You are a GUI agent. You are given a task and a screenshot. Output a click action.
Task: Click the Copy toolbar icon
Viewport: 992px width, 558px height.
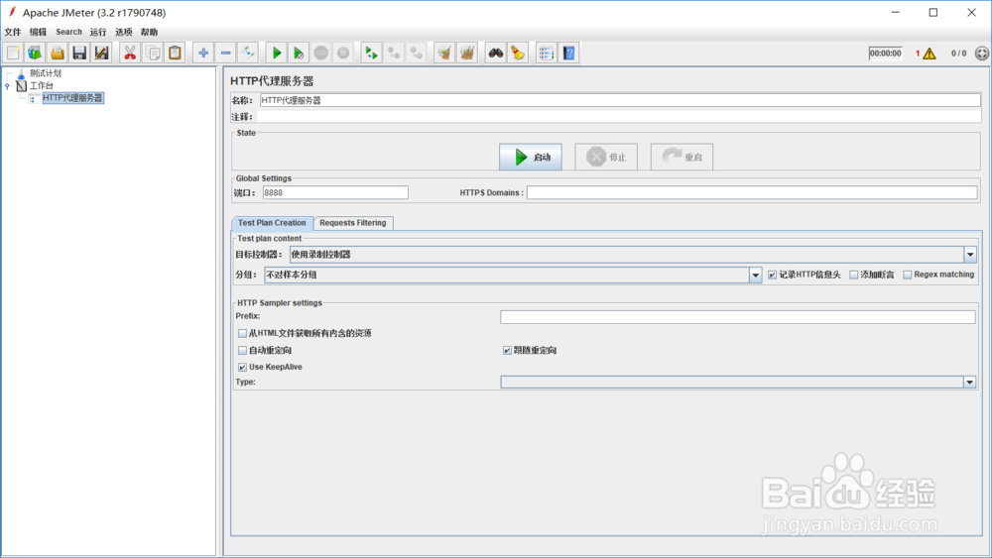(153, 54)
